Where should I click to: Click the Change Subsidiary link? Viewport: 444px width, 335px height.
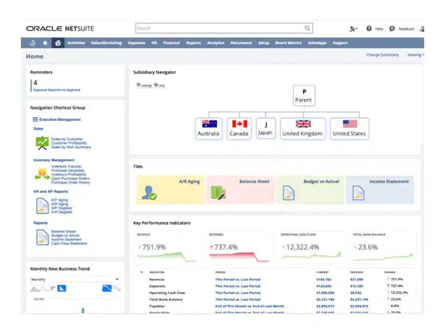point(382,55)
